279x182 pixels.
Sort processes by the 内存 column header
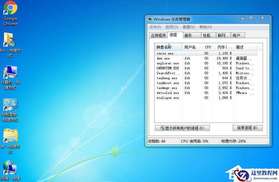click(x=223, y=47)
